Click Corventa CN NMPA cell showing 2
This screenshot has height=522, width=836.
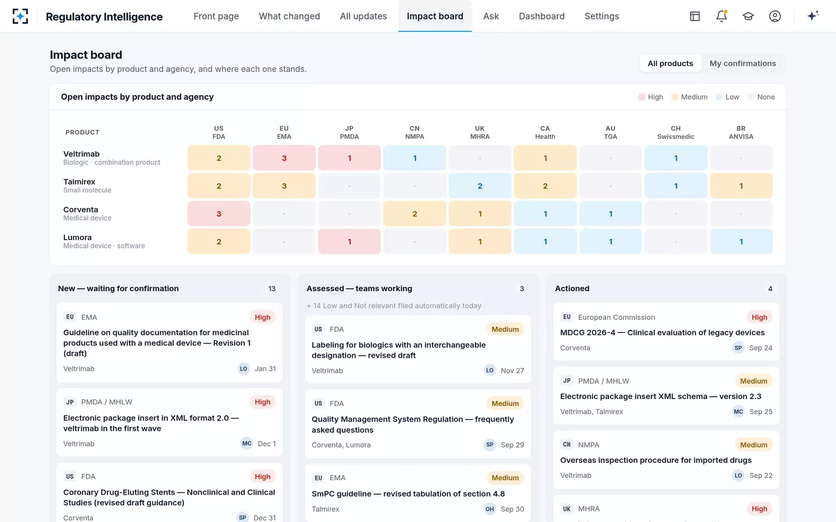pos(415,214)
